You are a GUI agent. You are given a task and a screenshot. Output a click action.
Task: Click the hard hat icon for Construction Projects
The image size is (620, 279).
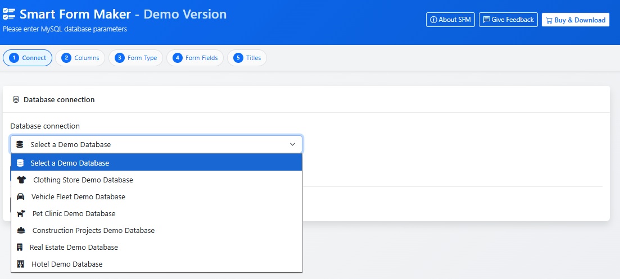pyautogui.click(x=21, y=231)
